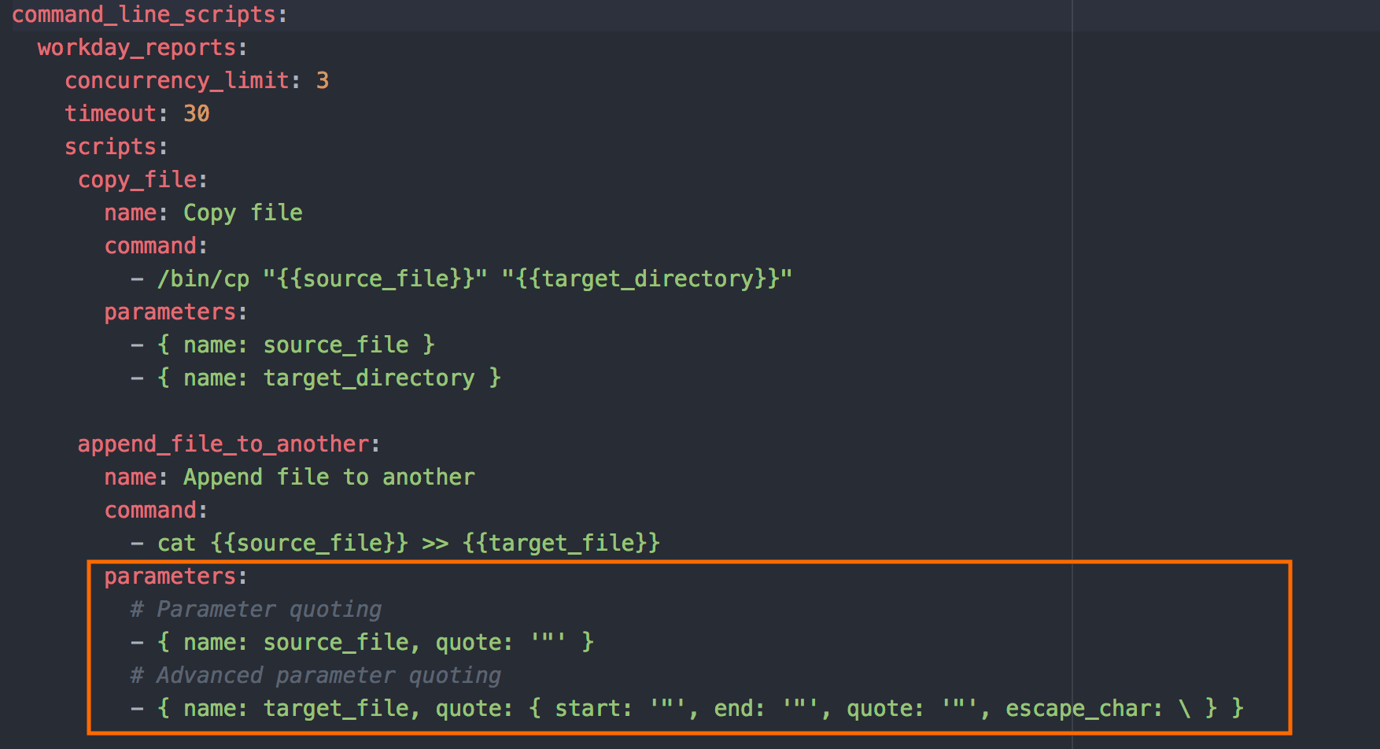
Task: Click the 'Copy file' name value
Action: [242, 213]
